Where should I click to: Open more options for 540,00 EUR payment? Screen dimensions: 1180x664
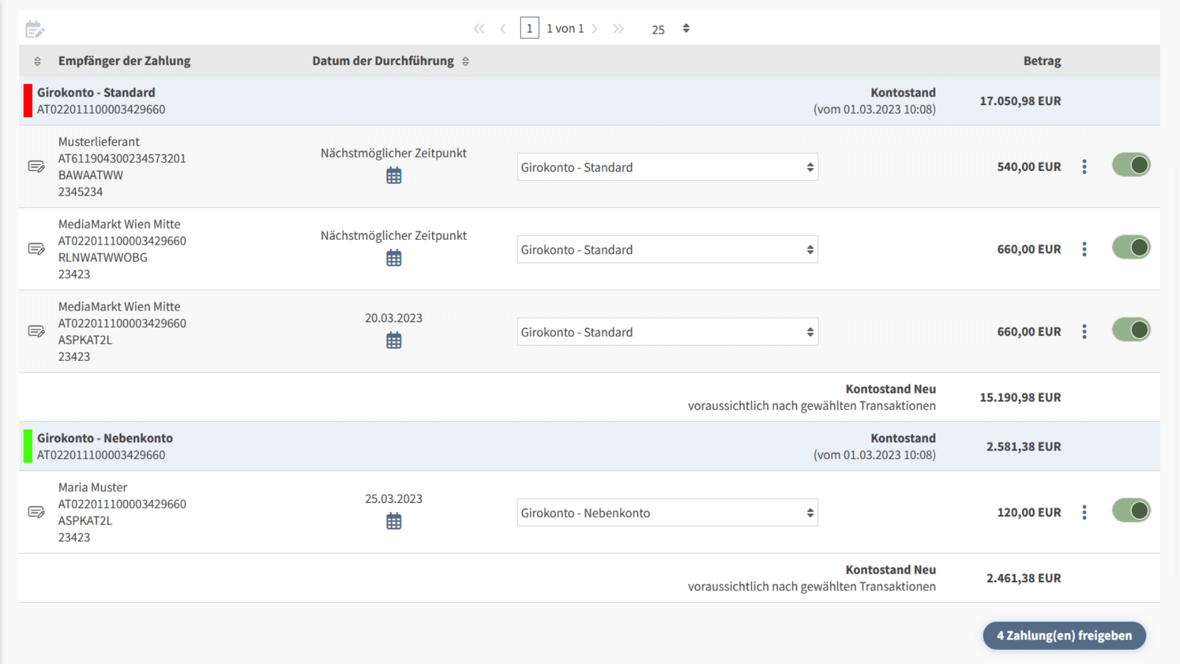point(1084,167)
